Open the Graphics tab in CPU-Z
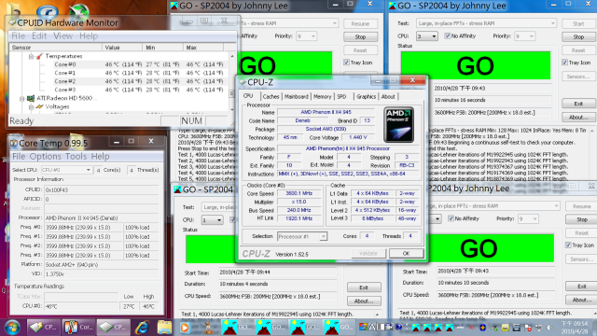Screen dimensions: 597x336 (366, 97)
